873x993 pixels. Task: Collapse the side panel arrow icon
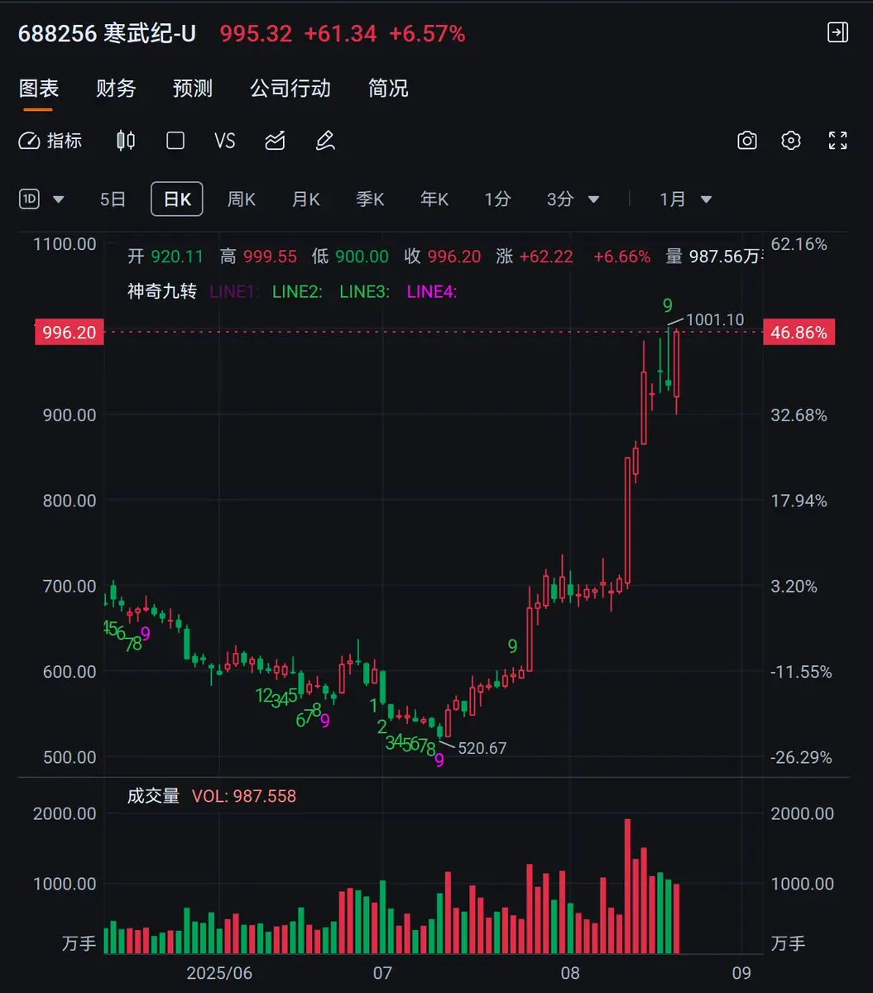coord(838,33)
